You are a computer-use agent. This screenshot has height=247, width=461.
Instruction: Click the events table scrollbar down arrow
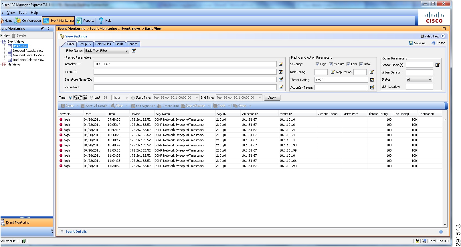(445, 225)
